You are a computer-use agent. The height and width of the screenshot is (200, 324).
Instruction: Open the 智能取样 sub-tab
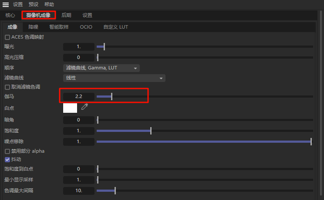click(x=58, y=27)
